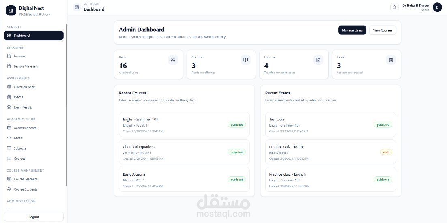Select Academic Years in the sidebar
447x223 pixels.
coord(34,128)
